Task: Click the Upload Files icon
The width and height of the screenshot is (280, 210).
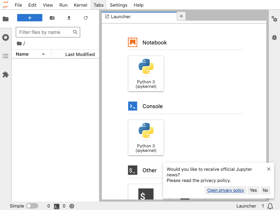Action: pos(69,18)
